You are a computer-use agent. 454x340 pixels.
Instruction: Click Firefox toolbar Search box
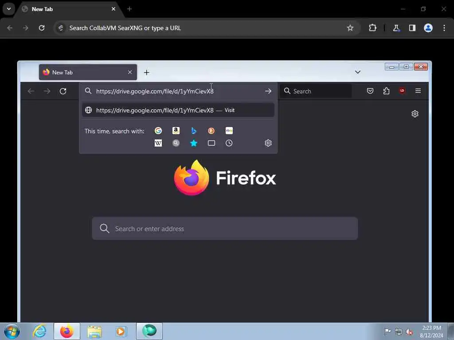click(316, 91)
